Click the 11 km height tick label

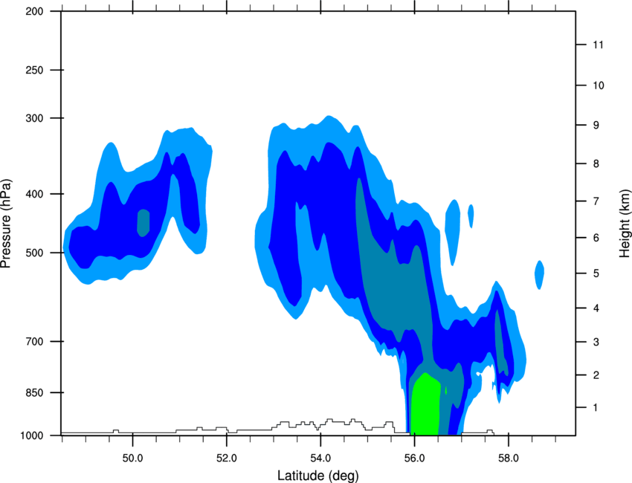click(x=598, y=45)
